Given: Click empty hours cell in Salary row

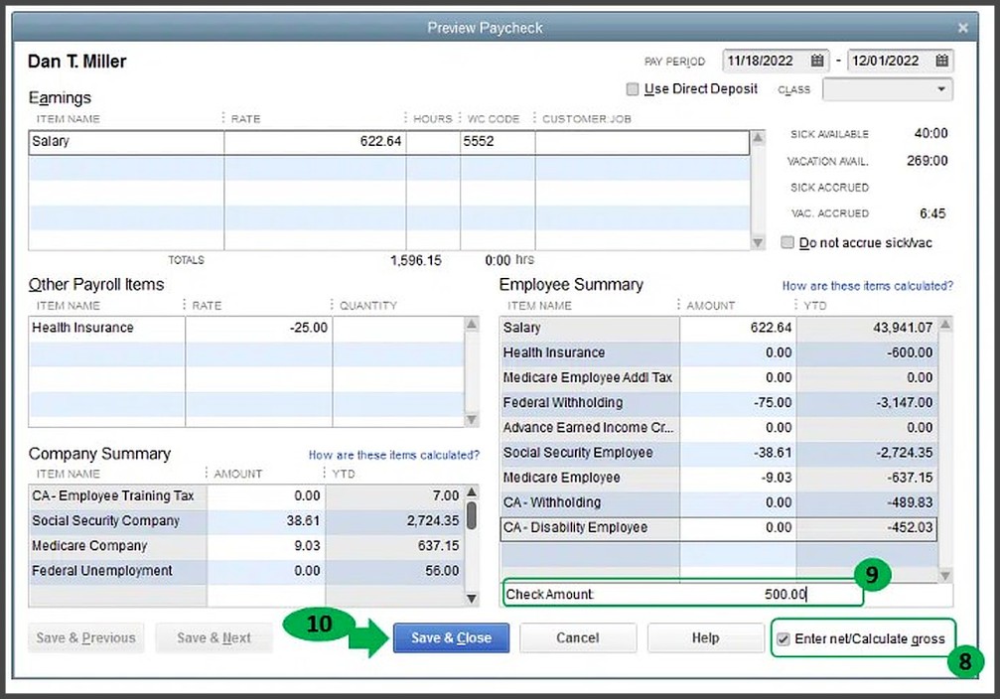Looking at the screenshot, I should pyautogui.click(x=433, y=142).
